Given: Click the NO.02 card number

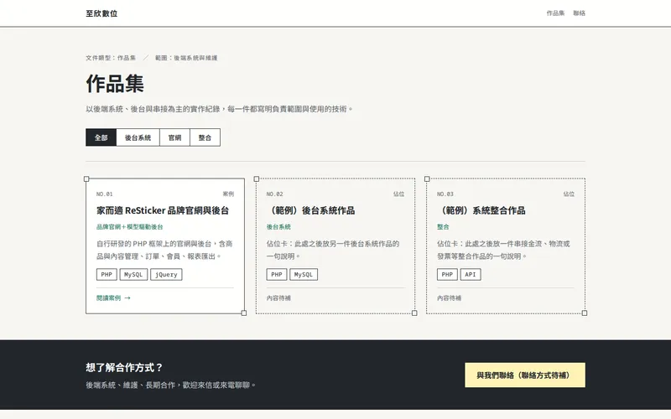Looking at the screenshot, I should pyautogui.click(x=275, y=194).
